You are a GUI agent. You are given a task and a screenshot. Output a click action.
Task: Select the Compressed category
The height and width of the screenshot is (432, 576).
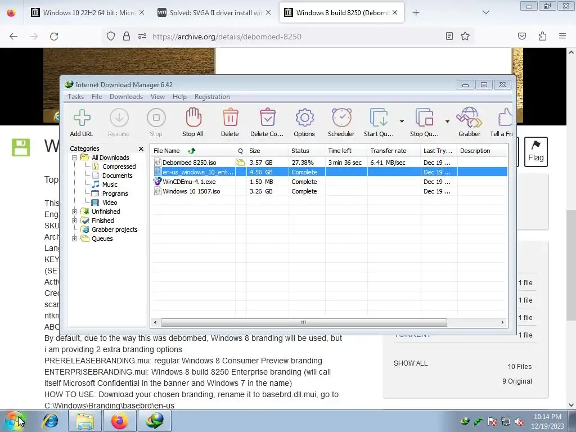114,166
